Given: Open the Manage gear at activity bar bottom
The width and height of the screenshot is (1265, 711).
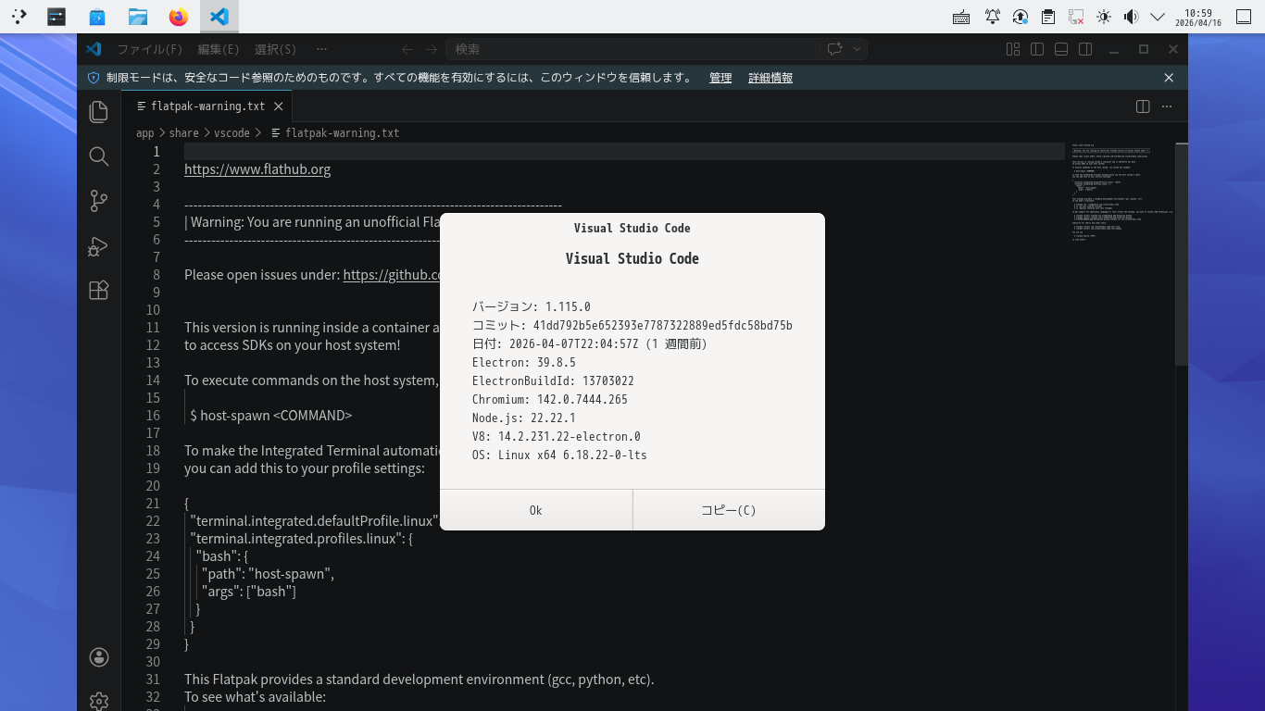Looking at the screenshot, I should click(99, 702).
